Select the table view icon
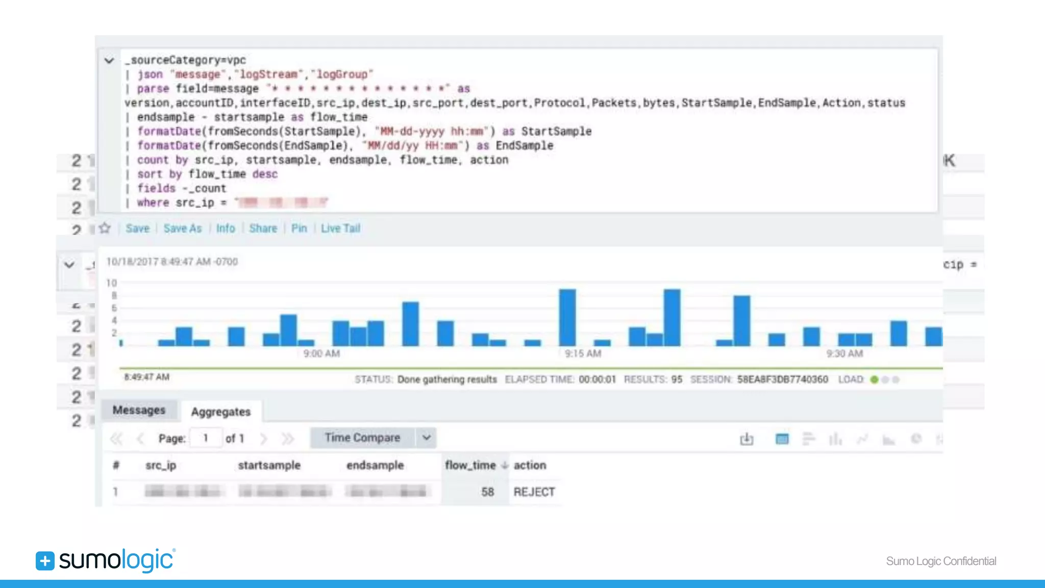The height and width of the screenshot is (588, 1045). [x=782, y=439]
